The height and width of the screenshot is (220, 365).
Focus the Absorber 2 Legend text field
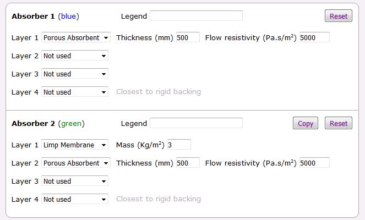196,123
